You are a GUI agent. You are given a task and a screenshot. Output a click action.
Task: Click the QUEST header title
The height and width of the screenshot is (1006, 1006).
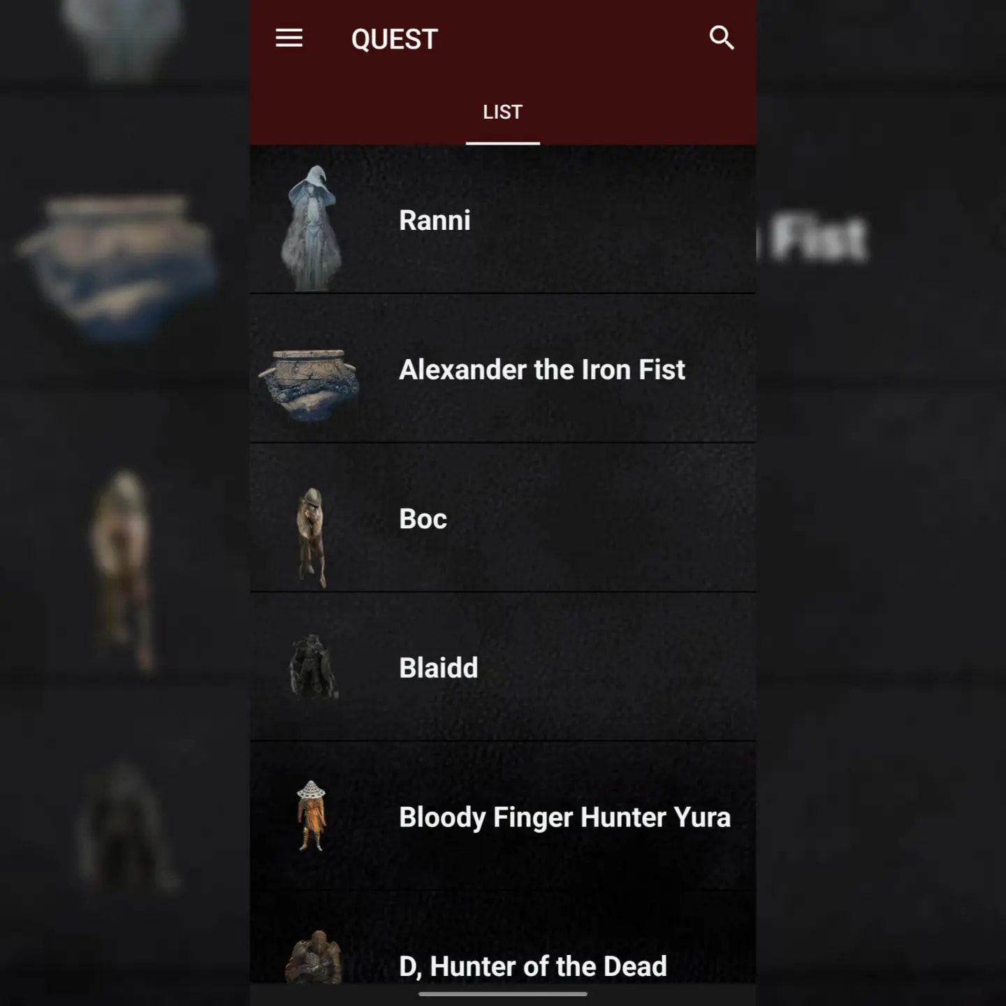(395, 39)
